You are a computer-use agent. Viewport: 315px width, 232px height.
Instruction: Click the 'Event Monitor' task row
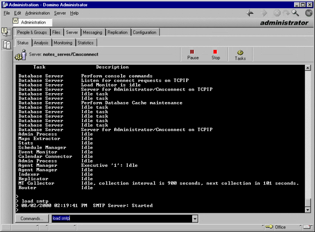pyautogui.click(x=56, y=152)
